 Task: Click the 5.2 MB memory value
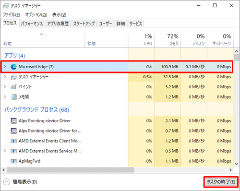pos(172,87)
